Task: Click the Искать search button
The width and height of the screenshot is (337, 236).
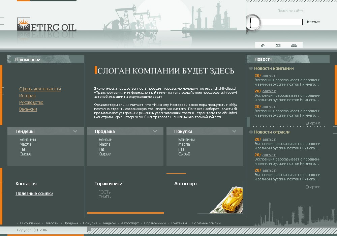Action: (x=313, y=22)
